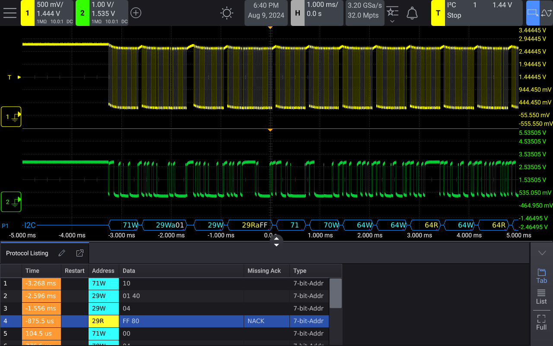The width and height of the screenshot is (553, 346).
Task: Switch to Protocol Listing tab
Action: point(27,253)
